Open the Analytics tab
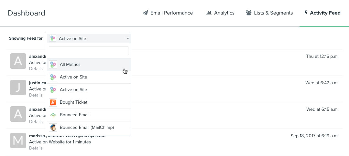 (224, 13)
